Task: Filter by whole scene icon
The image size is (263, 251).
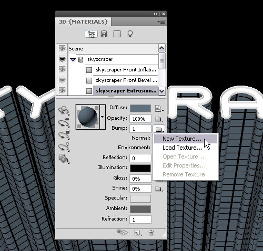Action: (91, 34)
